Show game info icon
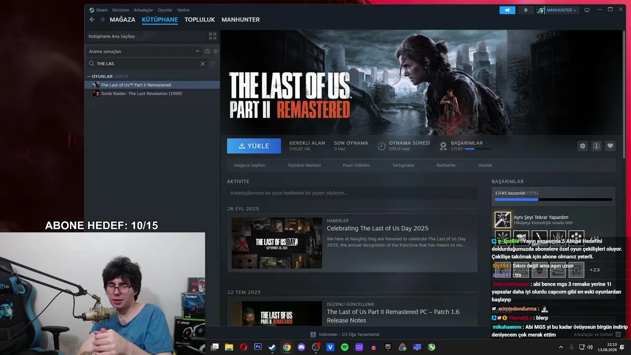 pyautogui.click(x=596, y=146)
